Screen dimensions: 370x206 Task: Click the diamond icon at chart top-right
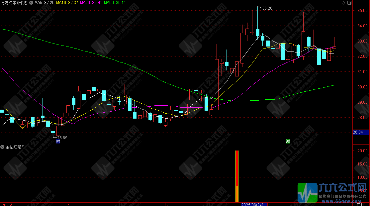coord(343,3)
